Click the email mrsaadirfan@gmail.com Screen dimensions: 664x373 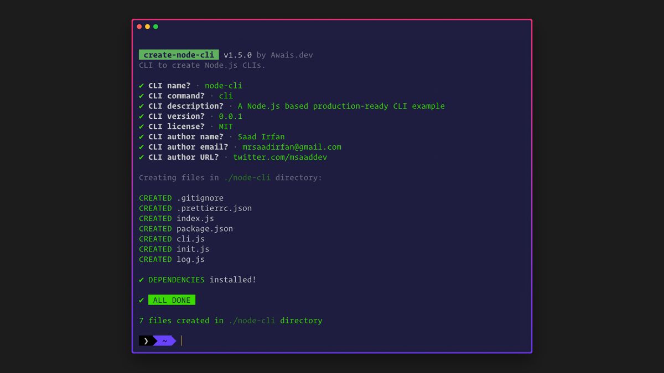click(292, 147)
